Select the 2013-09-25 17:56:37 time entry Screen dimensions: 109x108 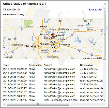click(15, 92)
